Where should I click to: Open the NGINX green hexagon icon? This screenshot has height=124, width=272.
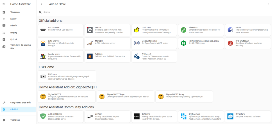click(x=183, y=43)
